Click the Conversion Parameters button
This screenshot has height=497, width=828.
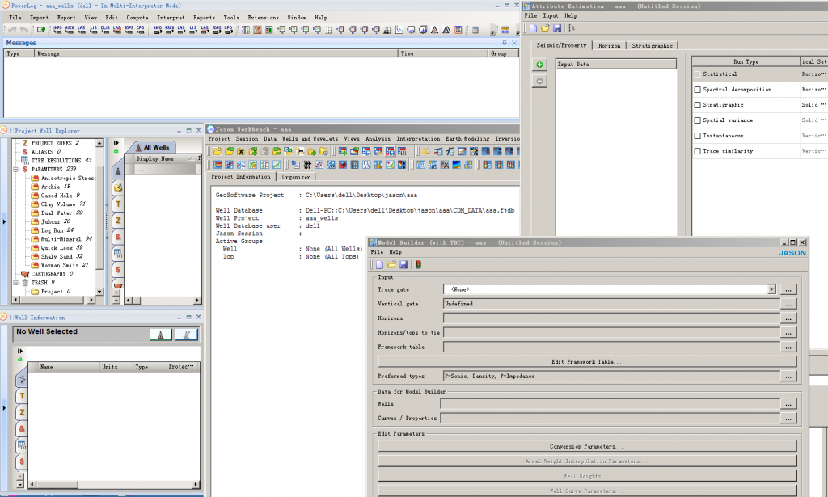tap(587, 446)
